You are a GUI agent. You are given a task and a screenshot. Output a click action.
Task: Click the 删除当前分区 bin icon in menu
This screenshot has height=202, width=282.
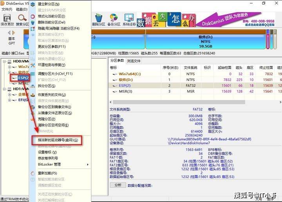tap(33, 22)
